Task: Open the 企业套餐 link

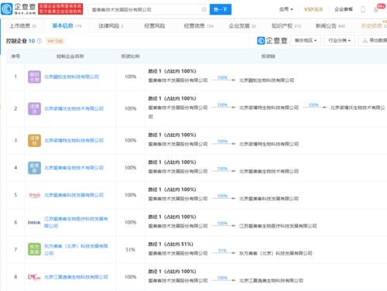Action: click(x=344, y=9)
